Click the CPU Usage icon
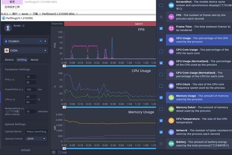 coord(171,40)
